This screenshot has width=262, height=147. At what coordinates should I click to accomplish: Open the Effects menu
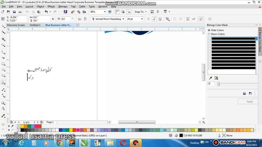(51, 7)
